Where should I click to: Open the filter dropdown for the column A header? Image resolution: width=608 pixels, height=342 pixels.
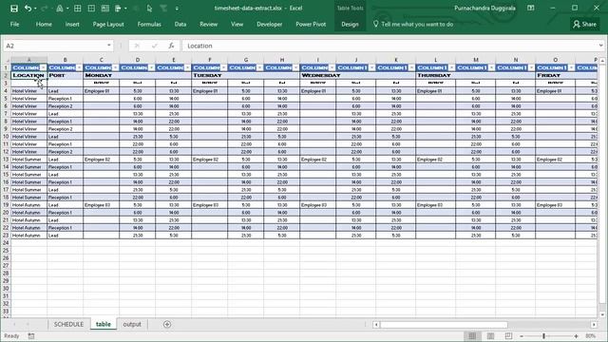(x=43, y=67)
